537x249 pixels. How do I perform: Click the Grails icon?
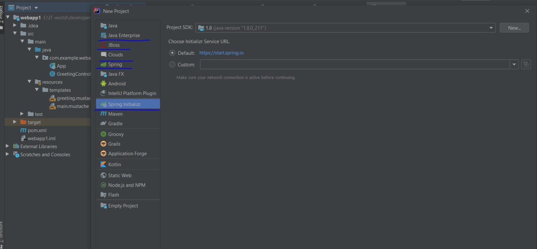point(103,144)
